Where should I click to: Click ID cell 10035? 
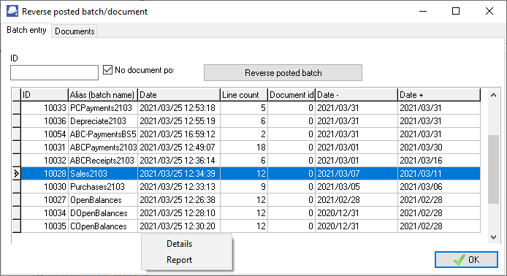tap(45, 226)
